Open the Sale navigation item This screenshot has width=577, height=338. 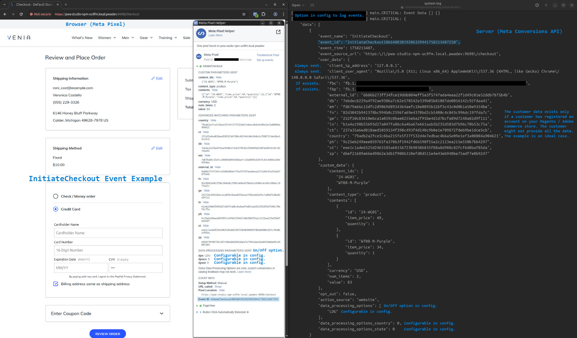tap(187, 38)
